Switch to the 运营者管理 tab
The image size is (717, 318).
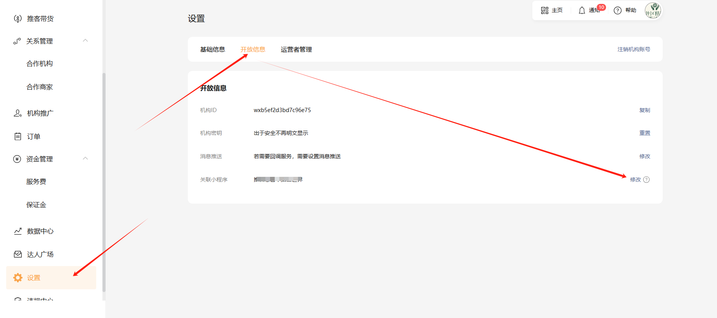coord(296,50)
